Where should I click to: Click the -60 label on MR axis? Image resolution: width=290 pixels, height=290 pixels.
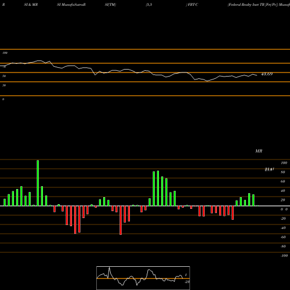tap(283, 237)
